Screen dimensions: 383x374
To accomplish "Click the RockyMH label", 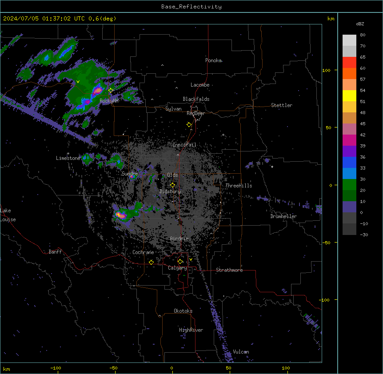I will coord(109,101).
